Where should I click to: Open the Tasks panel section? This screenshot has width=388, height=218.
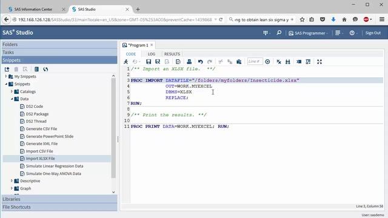point(59,53)
